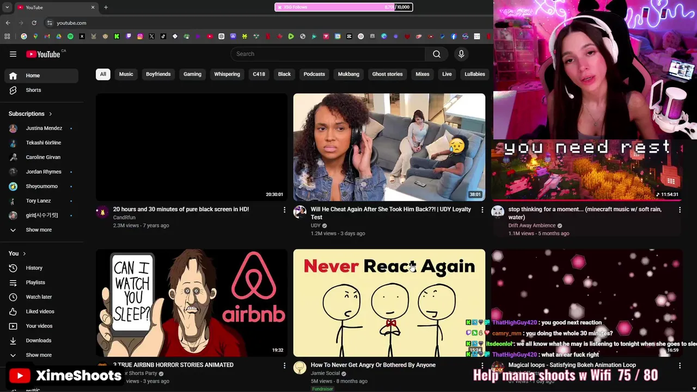Open the Chrome apps grid in bookmarks bar
Image resolution: width=697 pixels, height=392 pixels.
click(7, 36)
